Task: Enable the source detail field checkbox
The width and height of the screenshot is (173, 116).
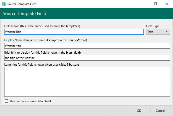Action: tap(7, 101)
